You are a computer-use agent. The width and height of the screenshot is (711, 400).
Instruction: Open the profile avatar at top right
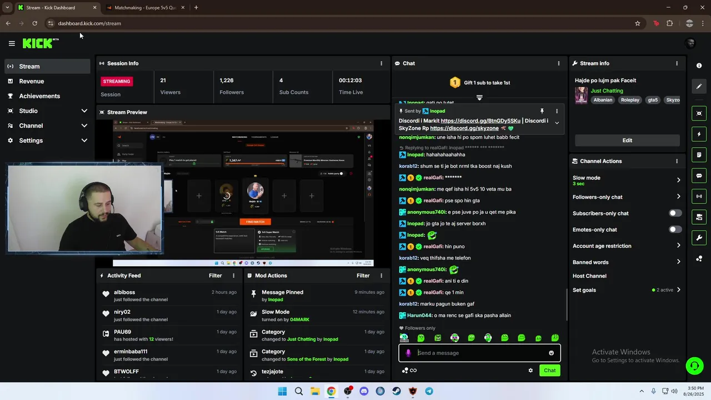coord(690,43)
